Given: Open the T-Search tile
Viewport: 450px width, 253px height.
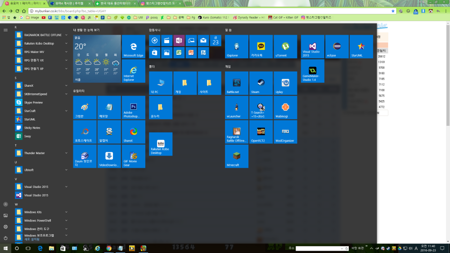Looking at the screenshot, I should click(x=261, y=107).
